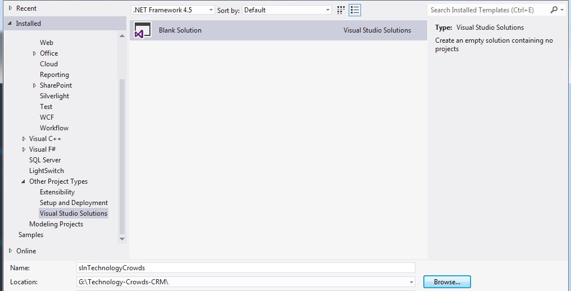
Task: Select the Visual Studio Solutions category
Action: coord(74,213)
